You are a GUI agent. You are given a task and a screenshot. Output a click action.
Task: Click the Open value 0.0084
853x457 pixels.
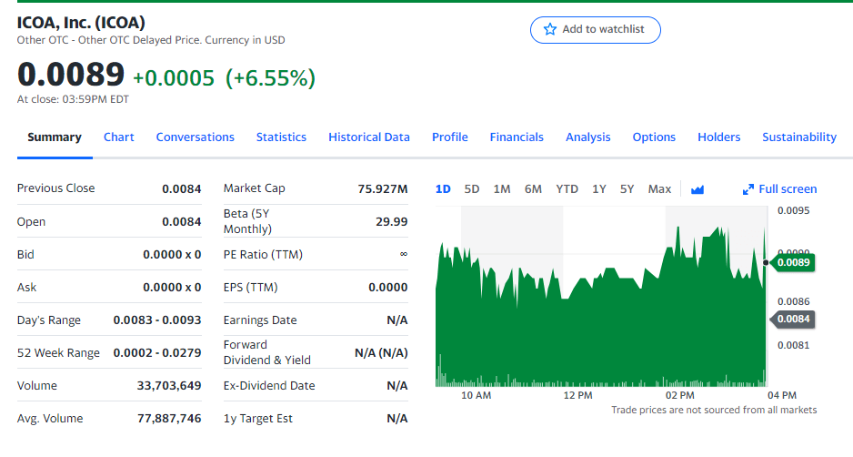[182, 222]
